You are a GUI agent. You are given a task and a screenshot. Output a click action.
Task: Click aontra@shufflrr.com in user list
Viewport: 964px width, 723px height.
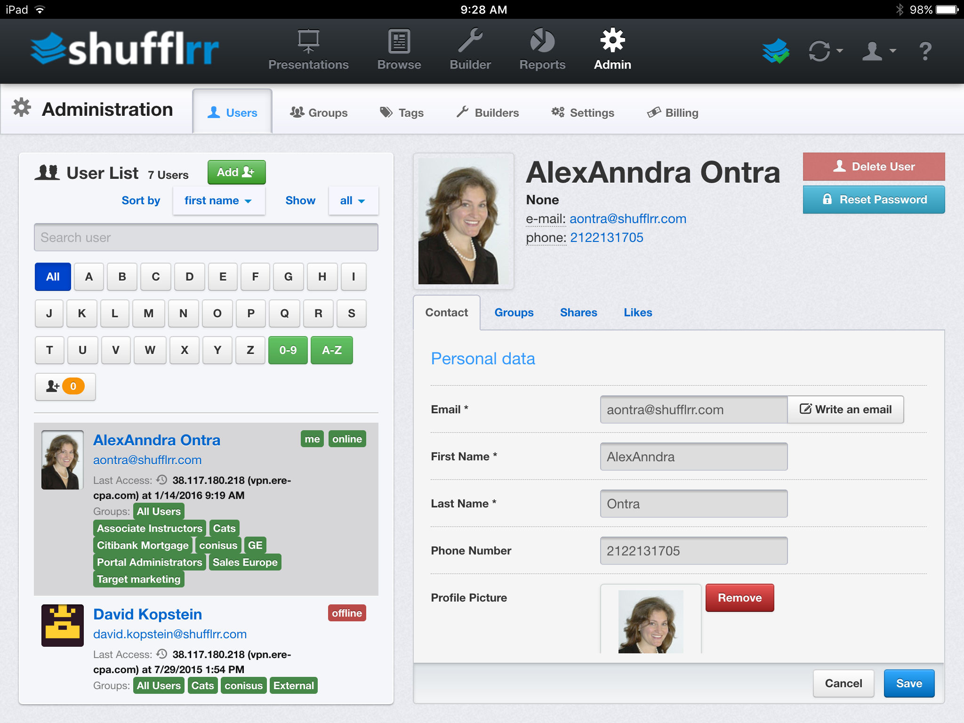click(x=147, y=460)
